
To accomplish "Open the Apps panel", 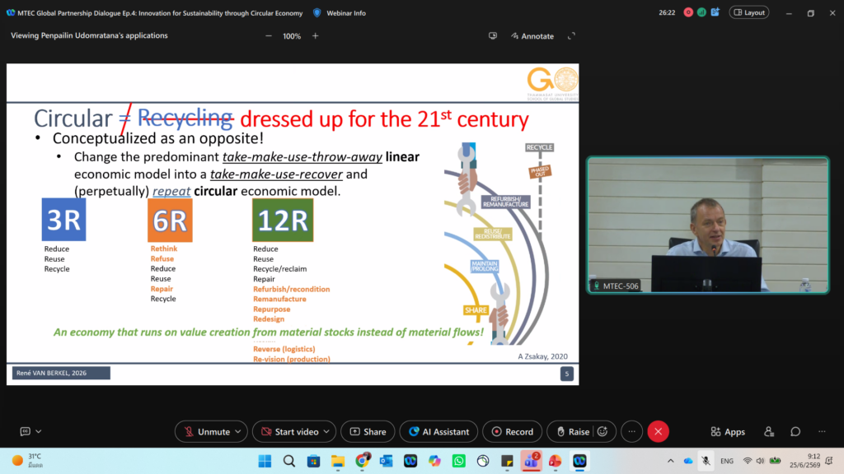I will [x=728, y=431].
